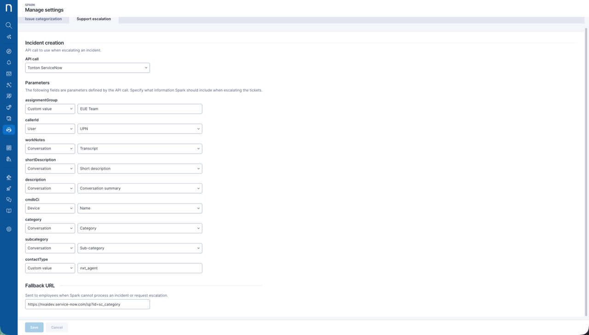The image size is (589, 335).
Task: Open the sparkle AI assistant icon
Action: pos(9,37)
